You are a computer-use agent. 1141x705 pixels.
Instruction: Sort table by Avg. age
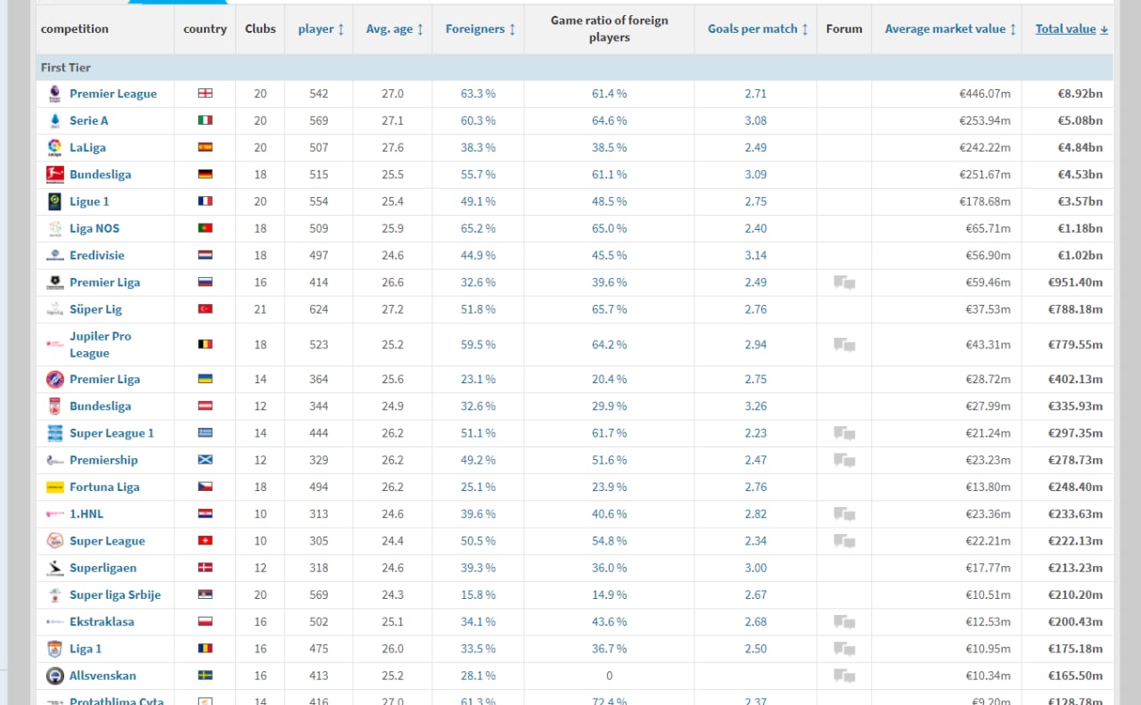click(395, 29)
